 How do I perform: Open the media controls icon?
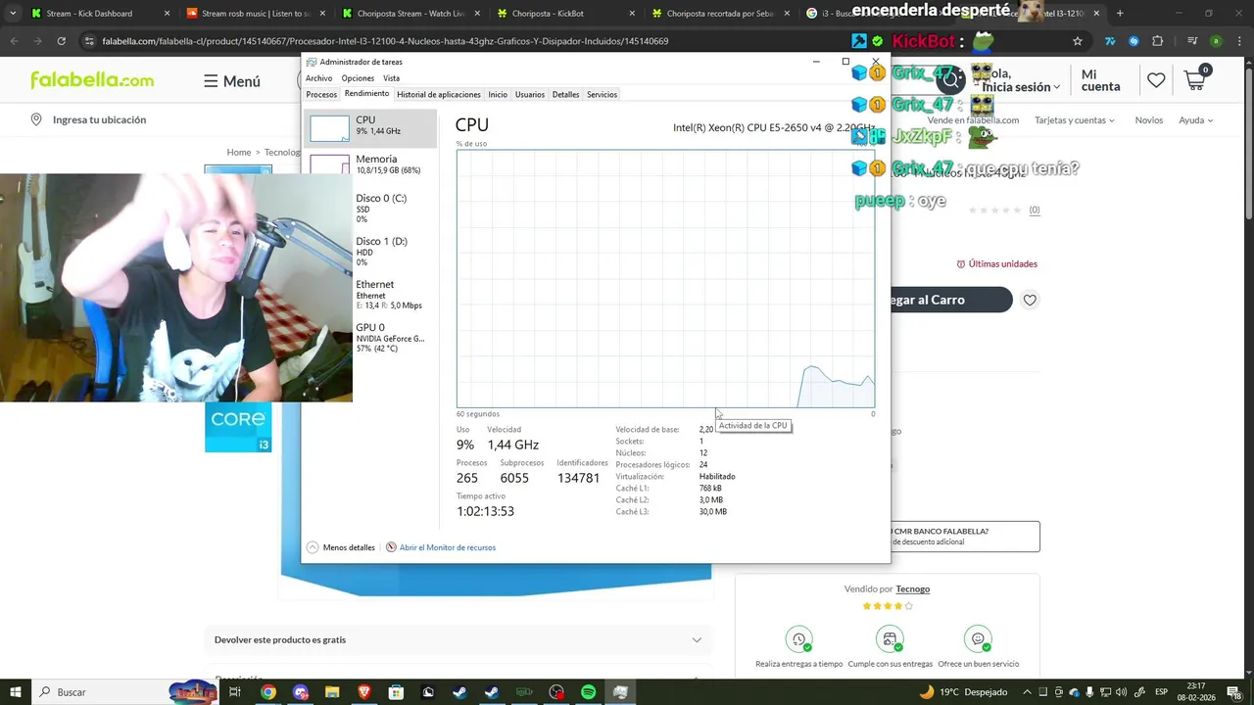[x=1192, y=41]
